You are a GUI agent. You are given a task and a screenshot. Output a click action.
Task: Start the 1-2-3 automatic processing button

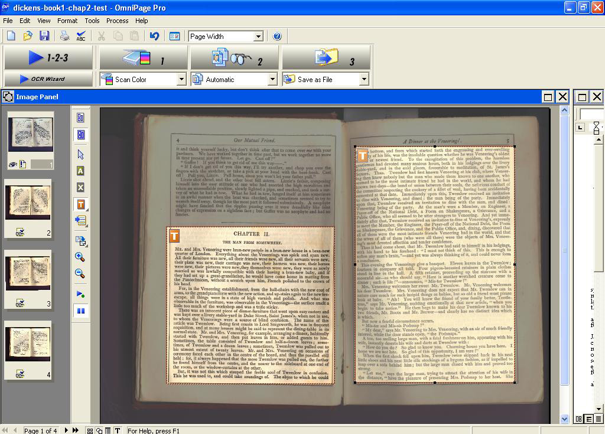(x=48, y=57)
